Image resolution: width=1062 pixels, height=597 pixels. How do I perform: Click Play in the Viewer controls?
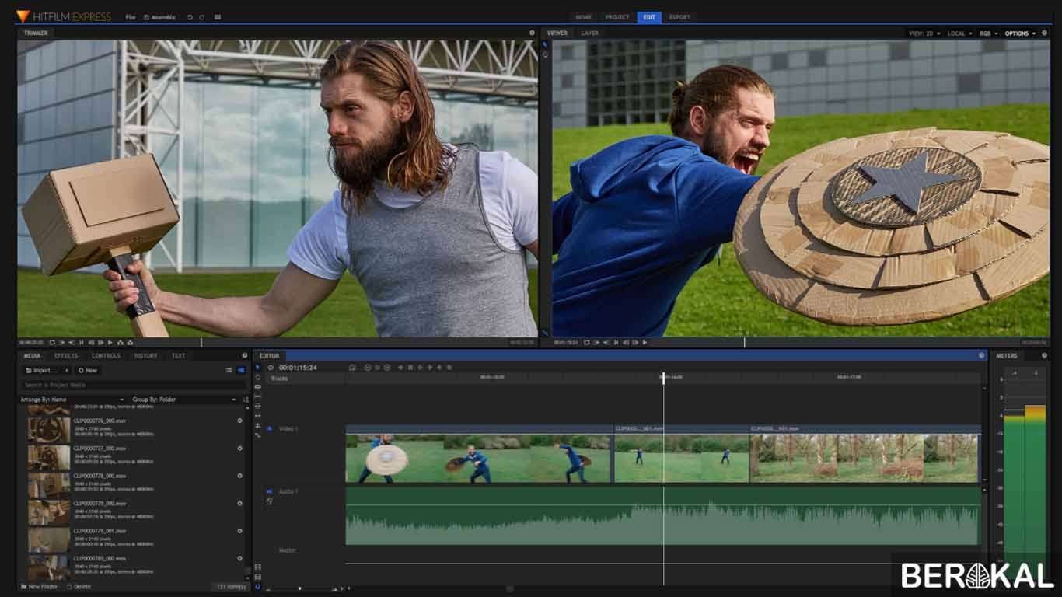click(645, 342)
